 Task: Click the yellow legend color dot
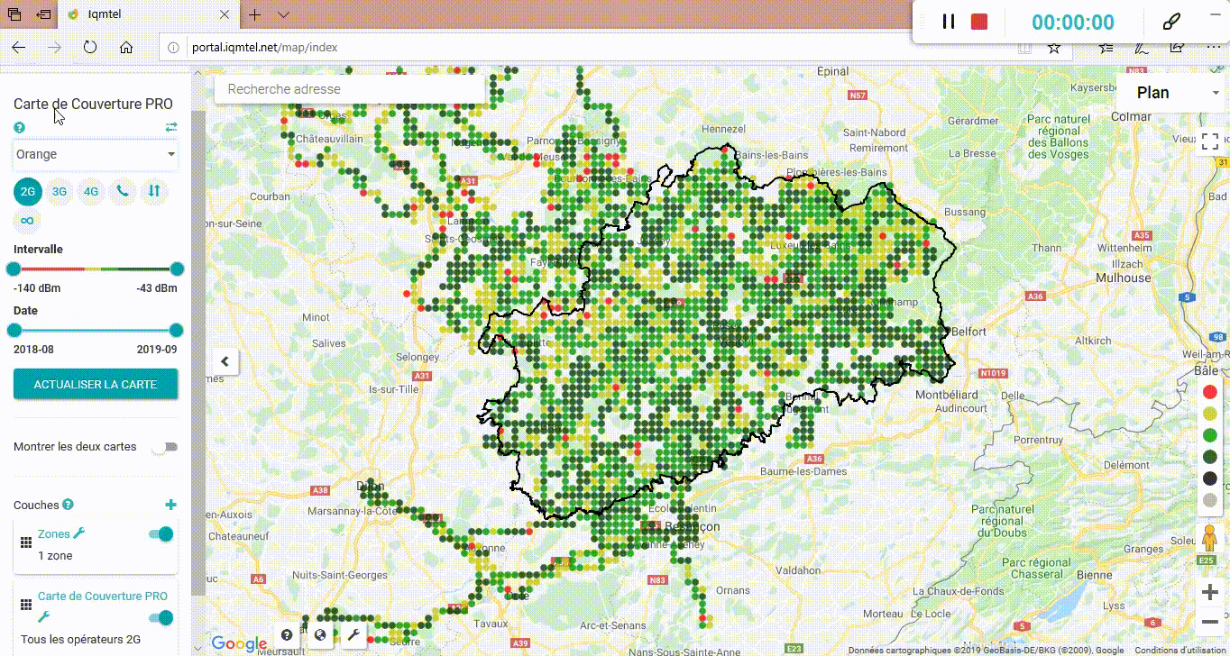pyautogui.click(x=1210, y=414)
